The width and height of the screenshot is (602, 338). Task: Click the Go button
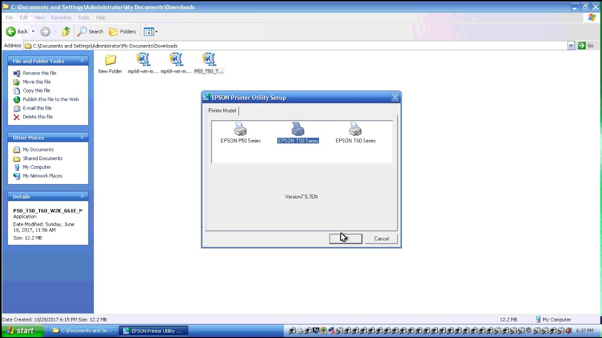click(586, 46)
